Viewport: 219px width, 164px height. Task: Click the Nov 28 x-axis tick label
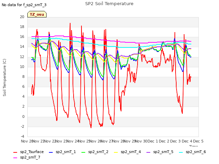[x=118, y=141]
